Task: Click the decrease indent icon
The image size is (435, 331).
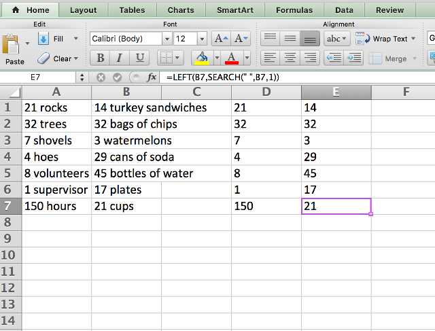Action: (x=334, y=58)
